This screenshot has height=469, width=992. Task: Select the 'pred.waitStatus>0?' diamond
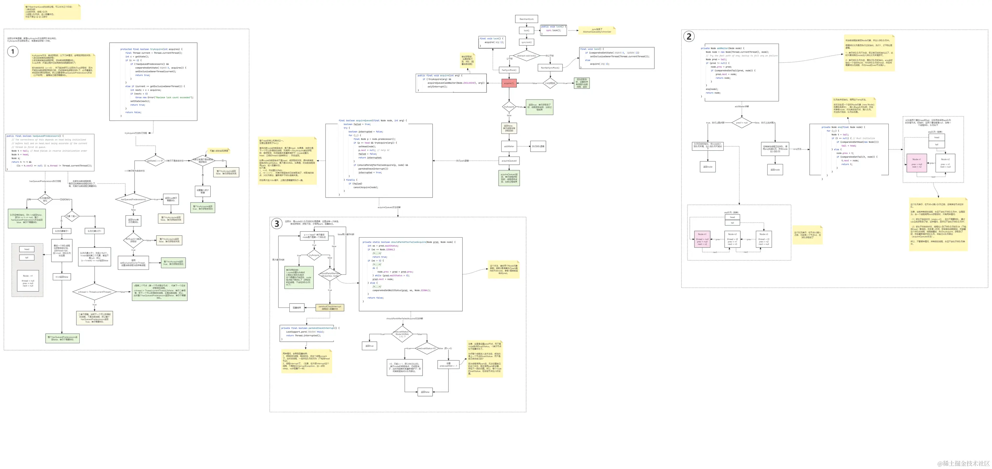pos(426,348)
